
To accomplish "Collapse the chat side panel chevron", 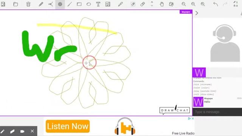I will click(x=197, y=13).
